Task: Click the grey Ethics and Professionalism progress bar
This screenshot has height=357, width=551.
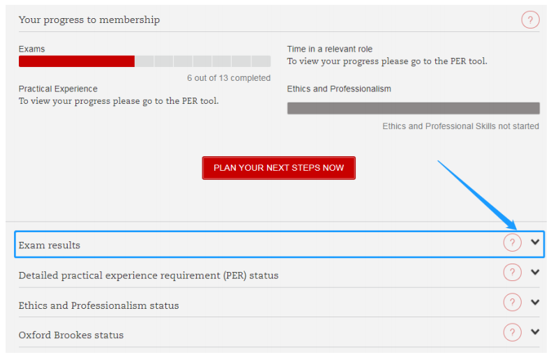Action: pos(413,108)
